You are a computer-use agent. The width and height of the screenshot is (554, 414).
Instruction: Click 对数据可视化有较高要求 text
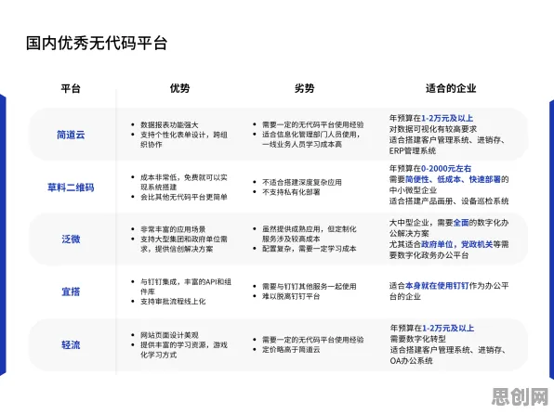[433, 129]
